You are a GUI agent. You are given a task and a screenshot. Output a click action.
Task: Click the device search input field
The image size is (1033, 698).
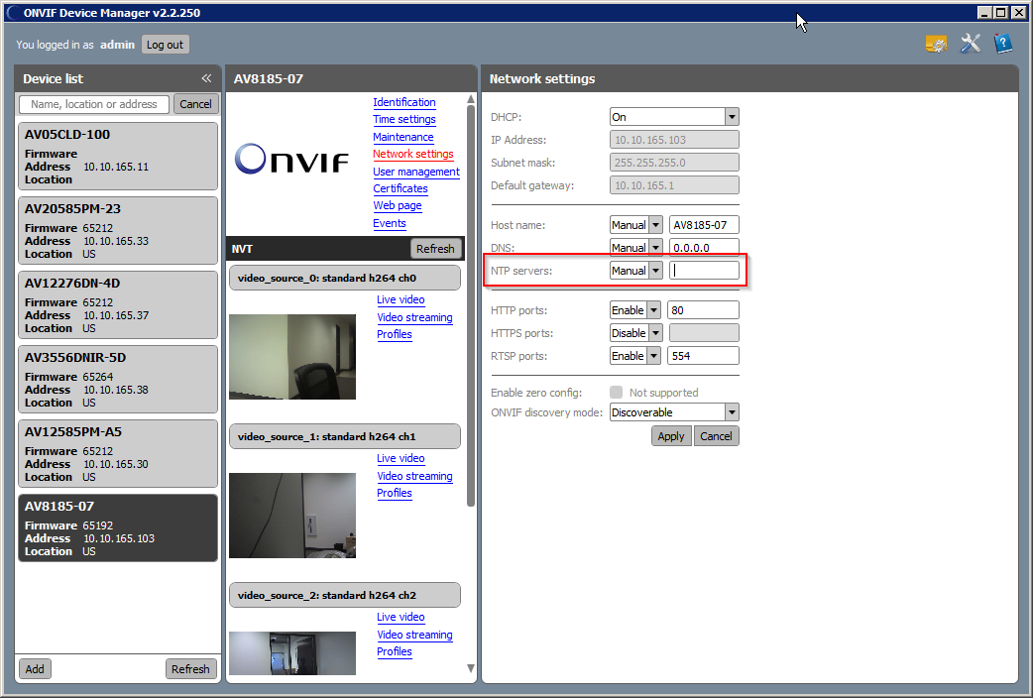[94, 104]
